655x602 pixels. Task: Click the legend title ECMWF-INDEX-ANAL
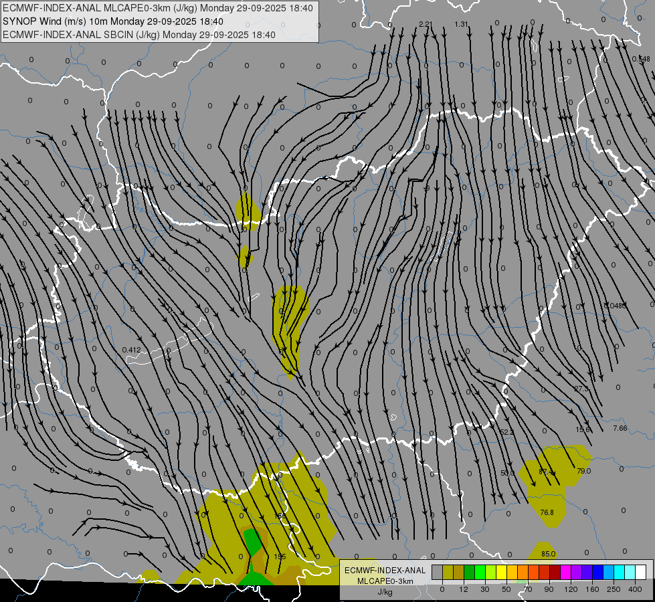tap(385, 571)
